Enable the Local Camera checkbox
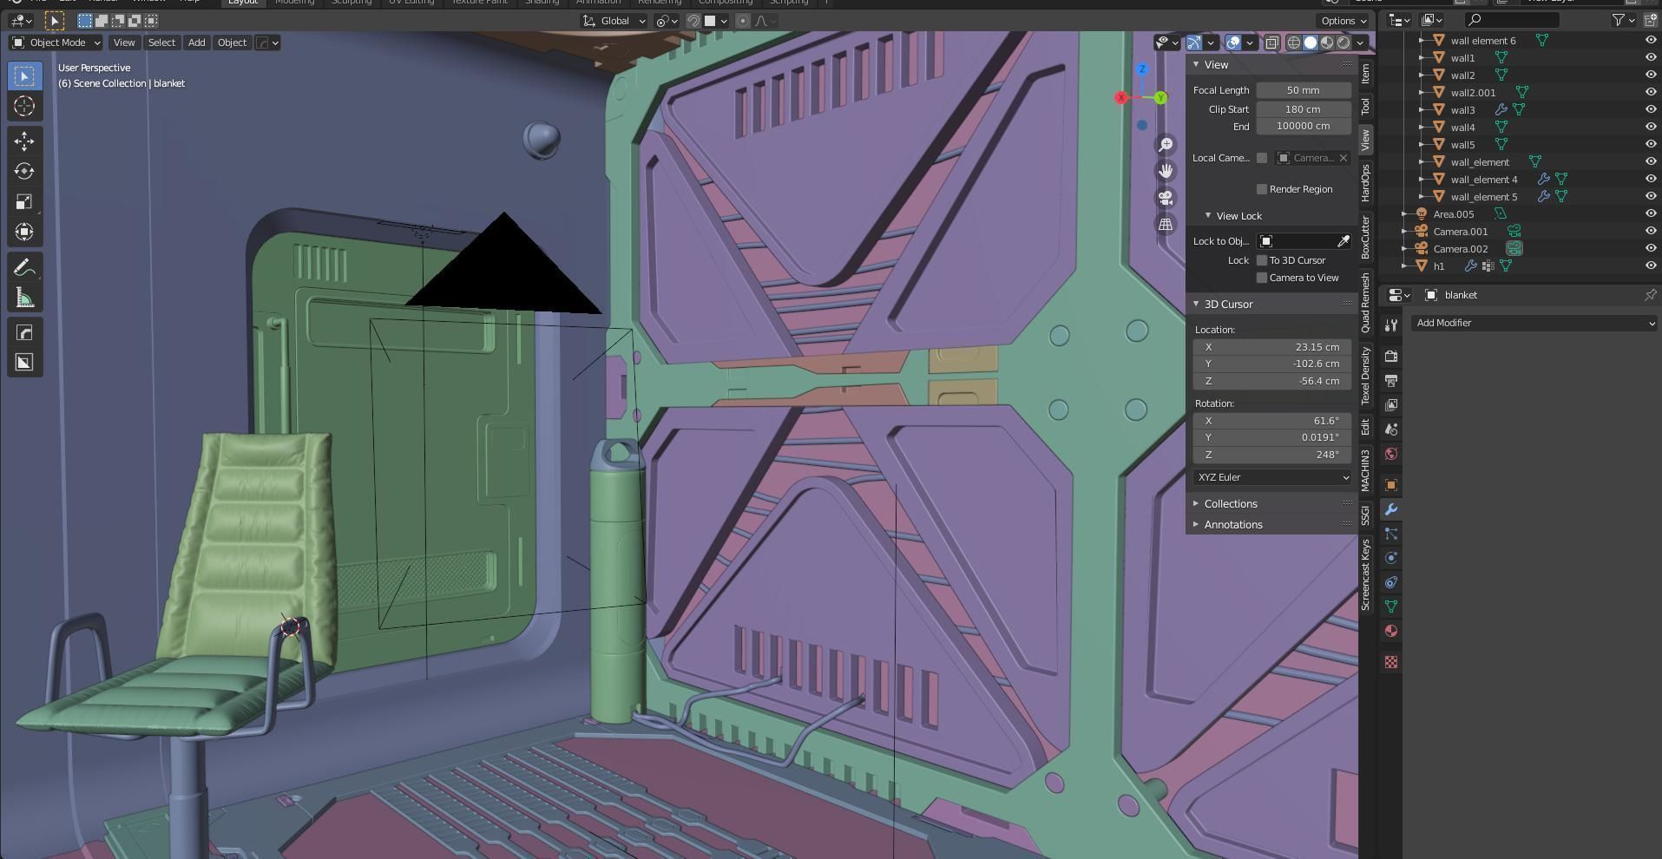This screenshot has height=859, width=1662. [x=1262, y=158]
